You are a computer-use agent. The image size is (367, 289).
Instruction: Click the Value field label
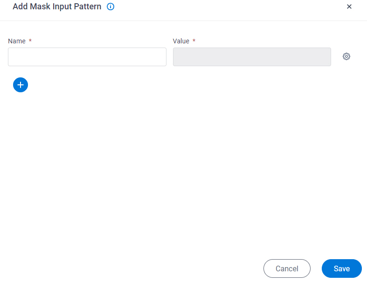point(181,41)
